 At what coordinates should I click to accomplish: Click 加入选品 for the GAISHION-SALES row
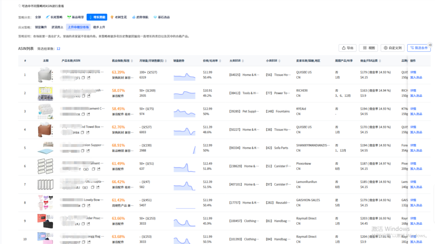click(416, 205)
